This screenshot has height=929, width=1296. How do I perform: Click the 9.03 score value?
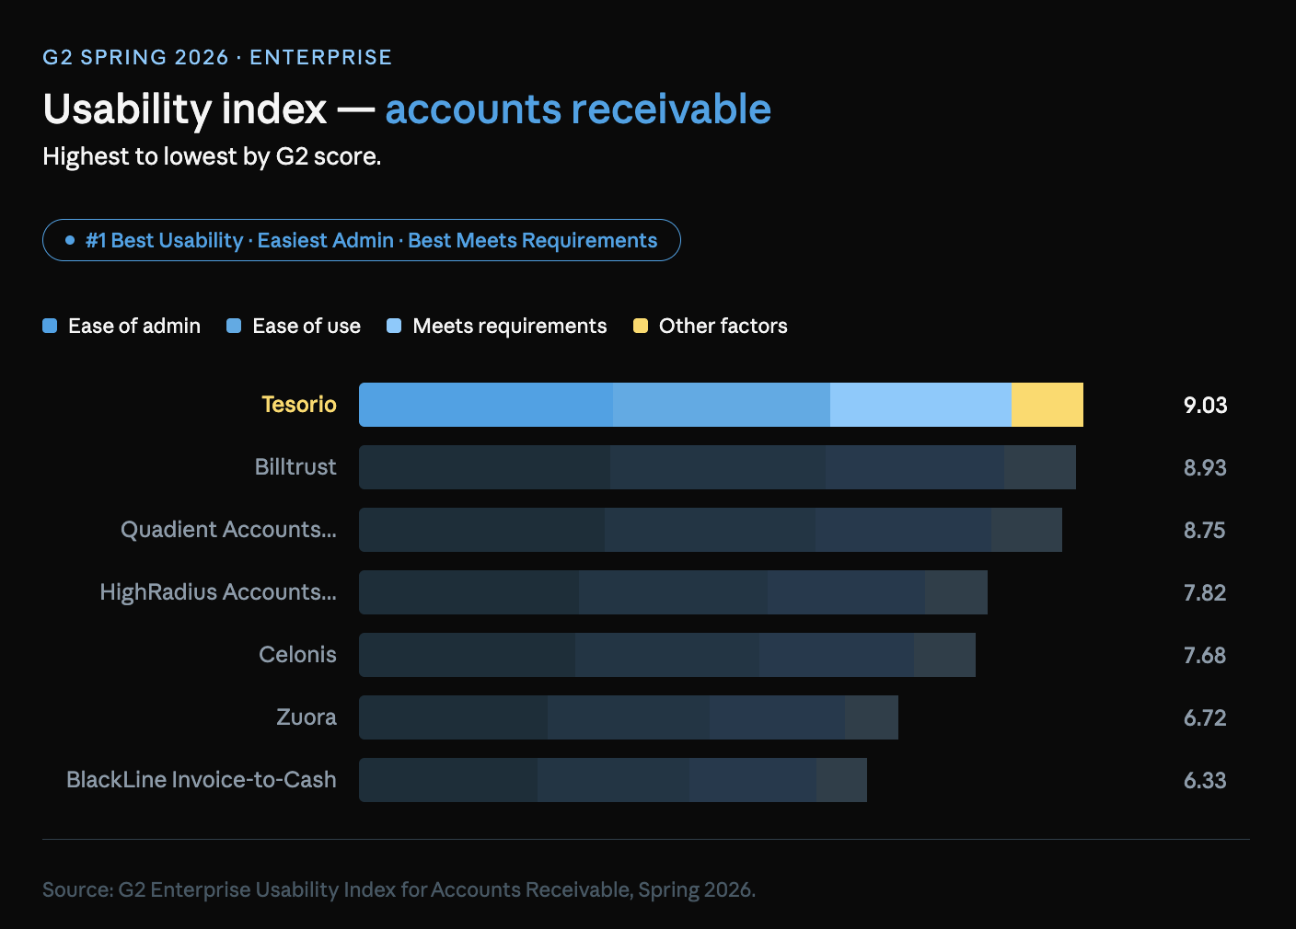[x=1205, y=405]
